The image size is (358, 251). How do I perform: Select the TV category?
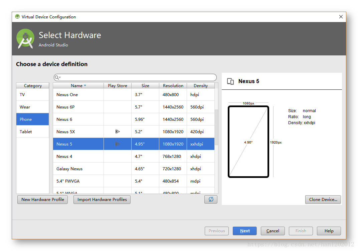[x=33, y=95]
